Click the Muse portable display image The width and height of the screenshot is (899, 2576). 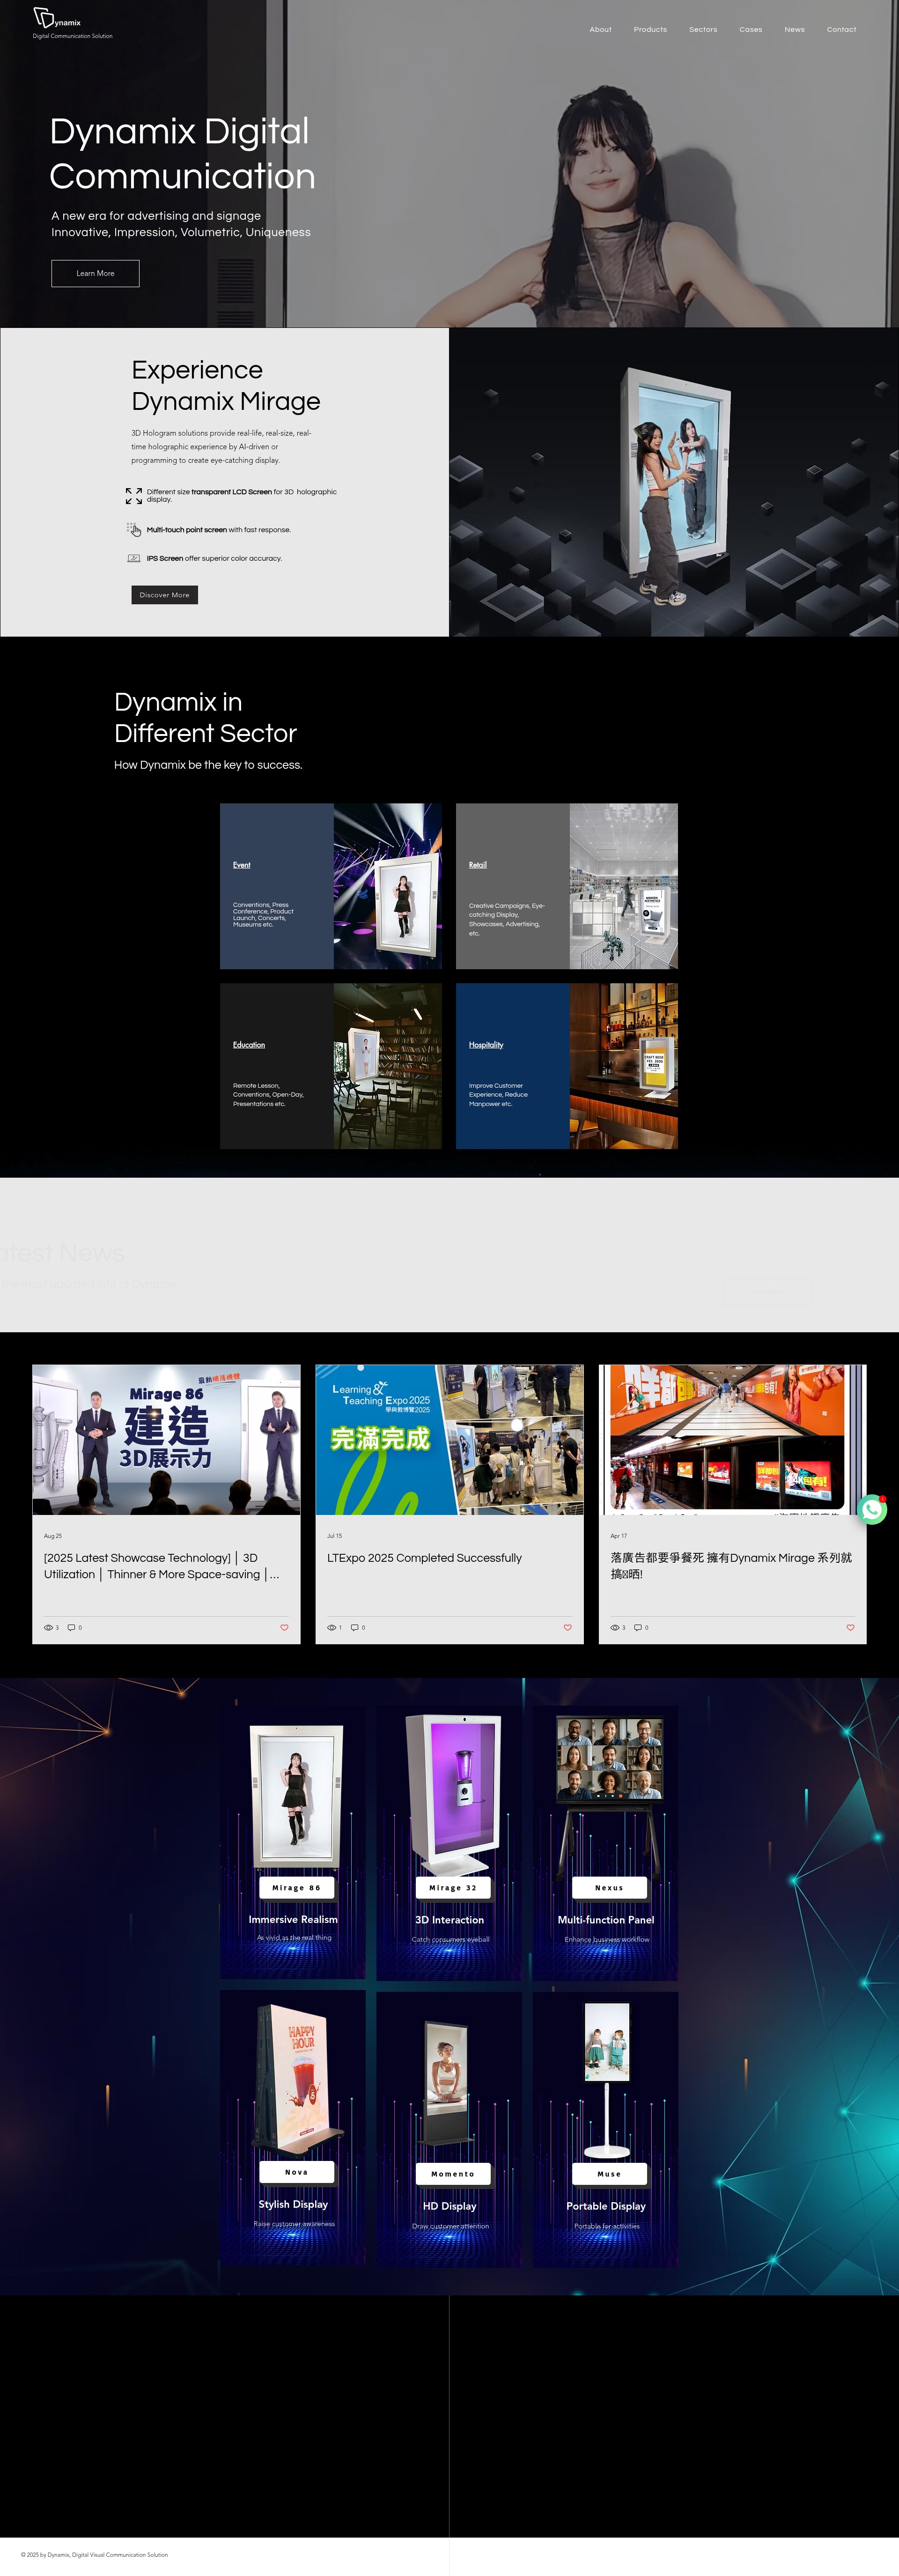(607, 2080)
